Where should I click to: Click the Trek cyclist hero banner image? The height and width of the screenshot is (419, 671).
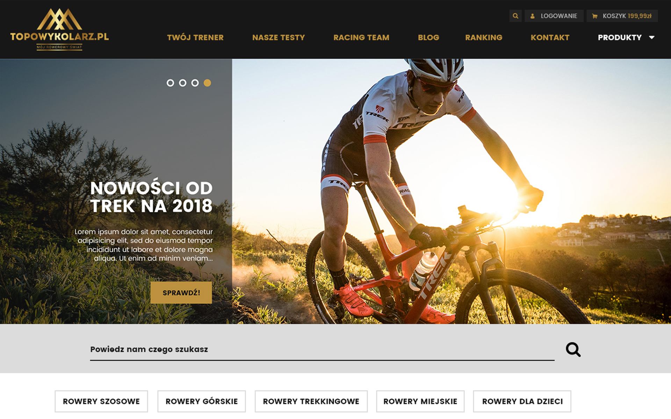(x=452, y=191)
